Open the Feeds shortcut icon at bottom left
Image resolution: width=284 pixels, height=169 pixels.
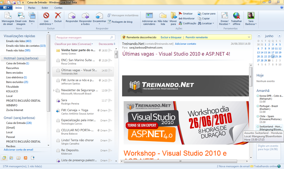tap(26, 158)
